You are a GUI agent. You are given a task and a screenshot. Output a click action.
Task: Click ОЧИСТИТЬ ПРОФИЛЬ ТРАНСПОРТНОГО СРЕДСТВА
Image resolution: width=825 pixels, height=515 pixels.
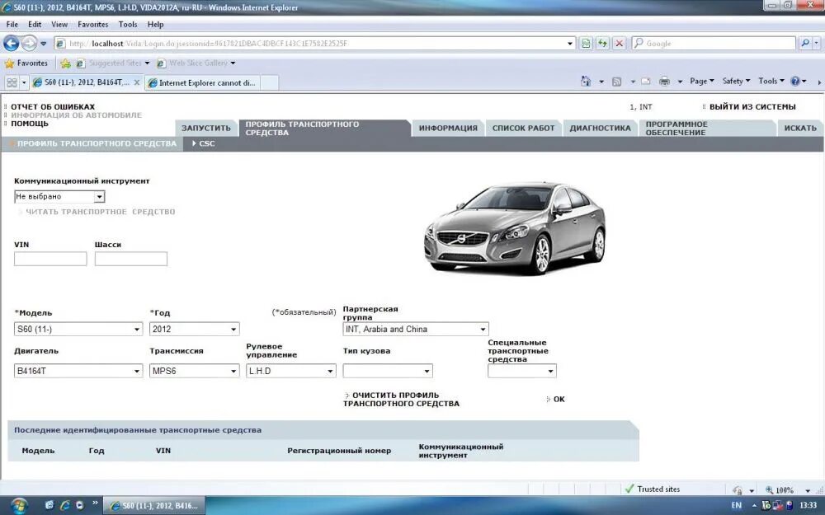pos(401,400)
